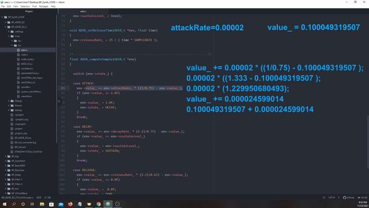Expand the BP_AutoPitch folder
Screen dimensions: 369x208
(6, 161)
